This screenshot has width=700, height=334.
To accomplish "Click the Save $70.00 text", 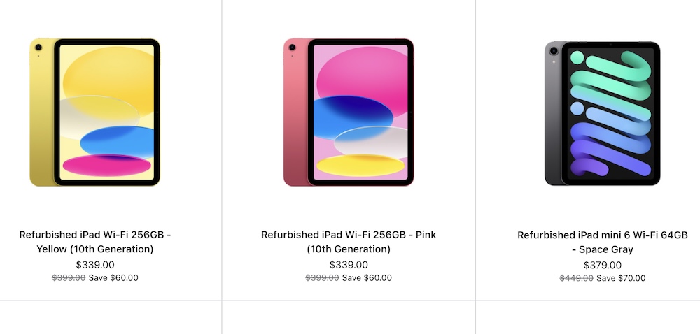I will coord(621,278).
